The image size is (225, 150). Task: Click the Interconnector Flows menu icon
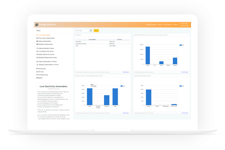[x=37, y=48]
